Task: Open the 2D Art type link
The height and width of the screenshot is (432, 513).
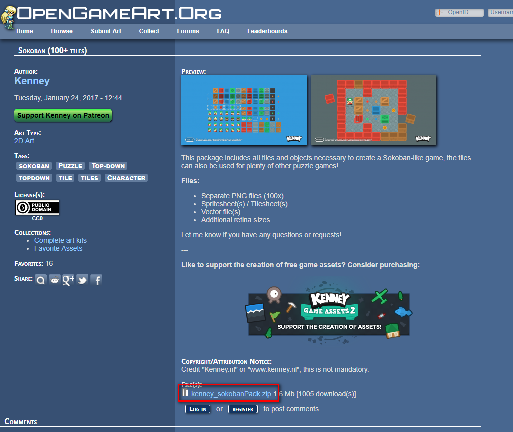Action: [24, 141]
